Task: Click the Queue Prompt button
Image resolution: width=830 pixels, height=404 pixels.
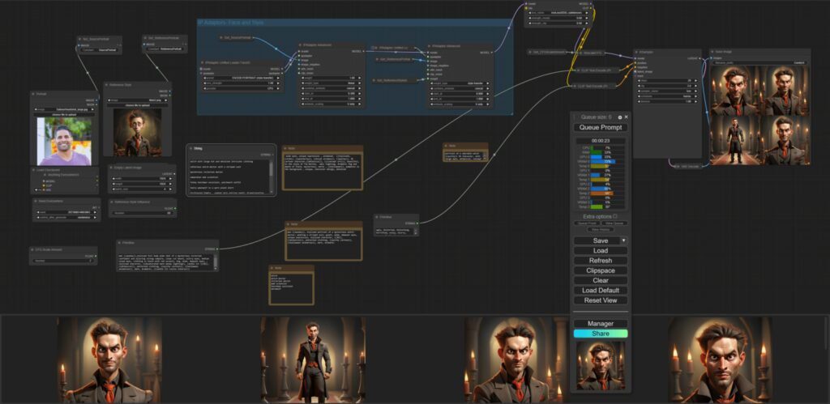Action: (600, 128)
